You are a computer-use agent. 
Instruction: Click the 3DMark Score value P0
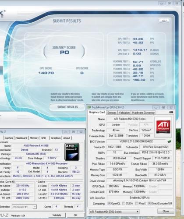click(64, 52)
